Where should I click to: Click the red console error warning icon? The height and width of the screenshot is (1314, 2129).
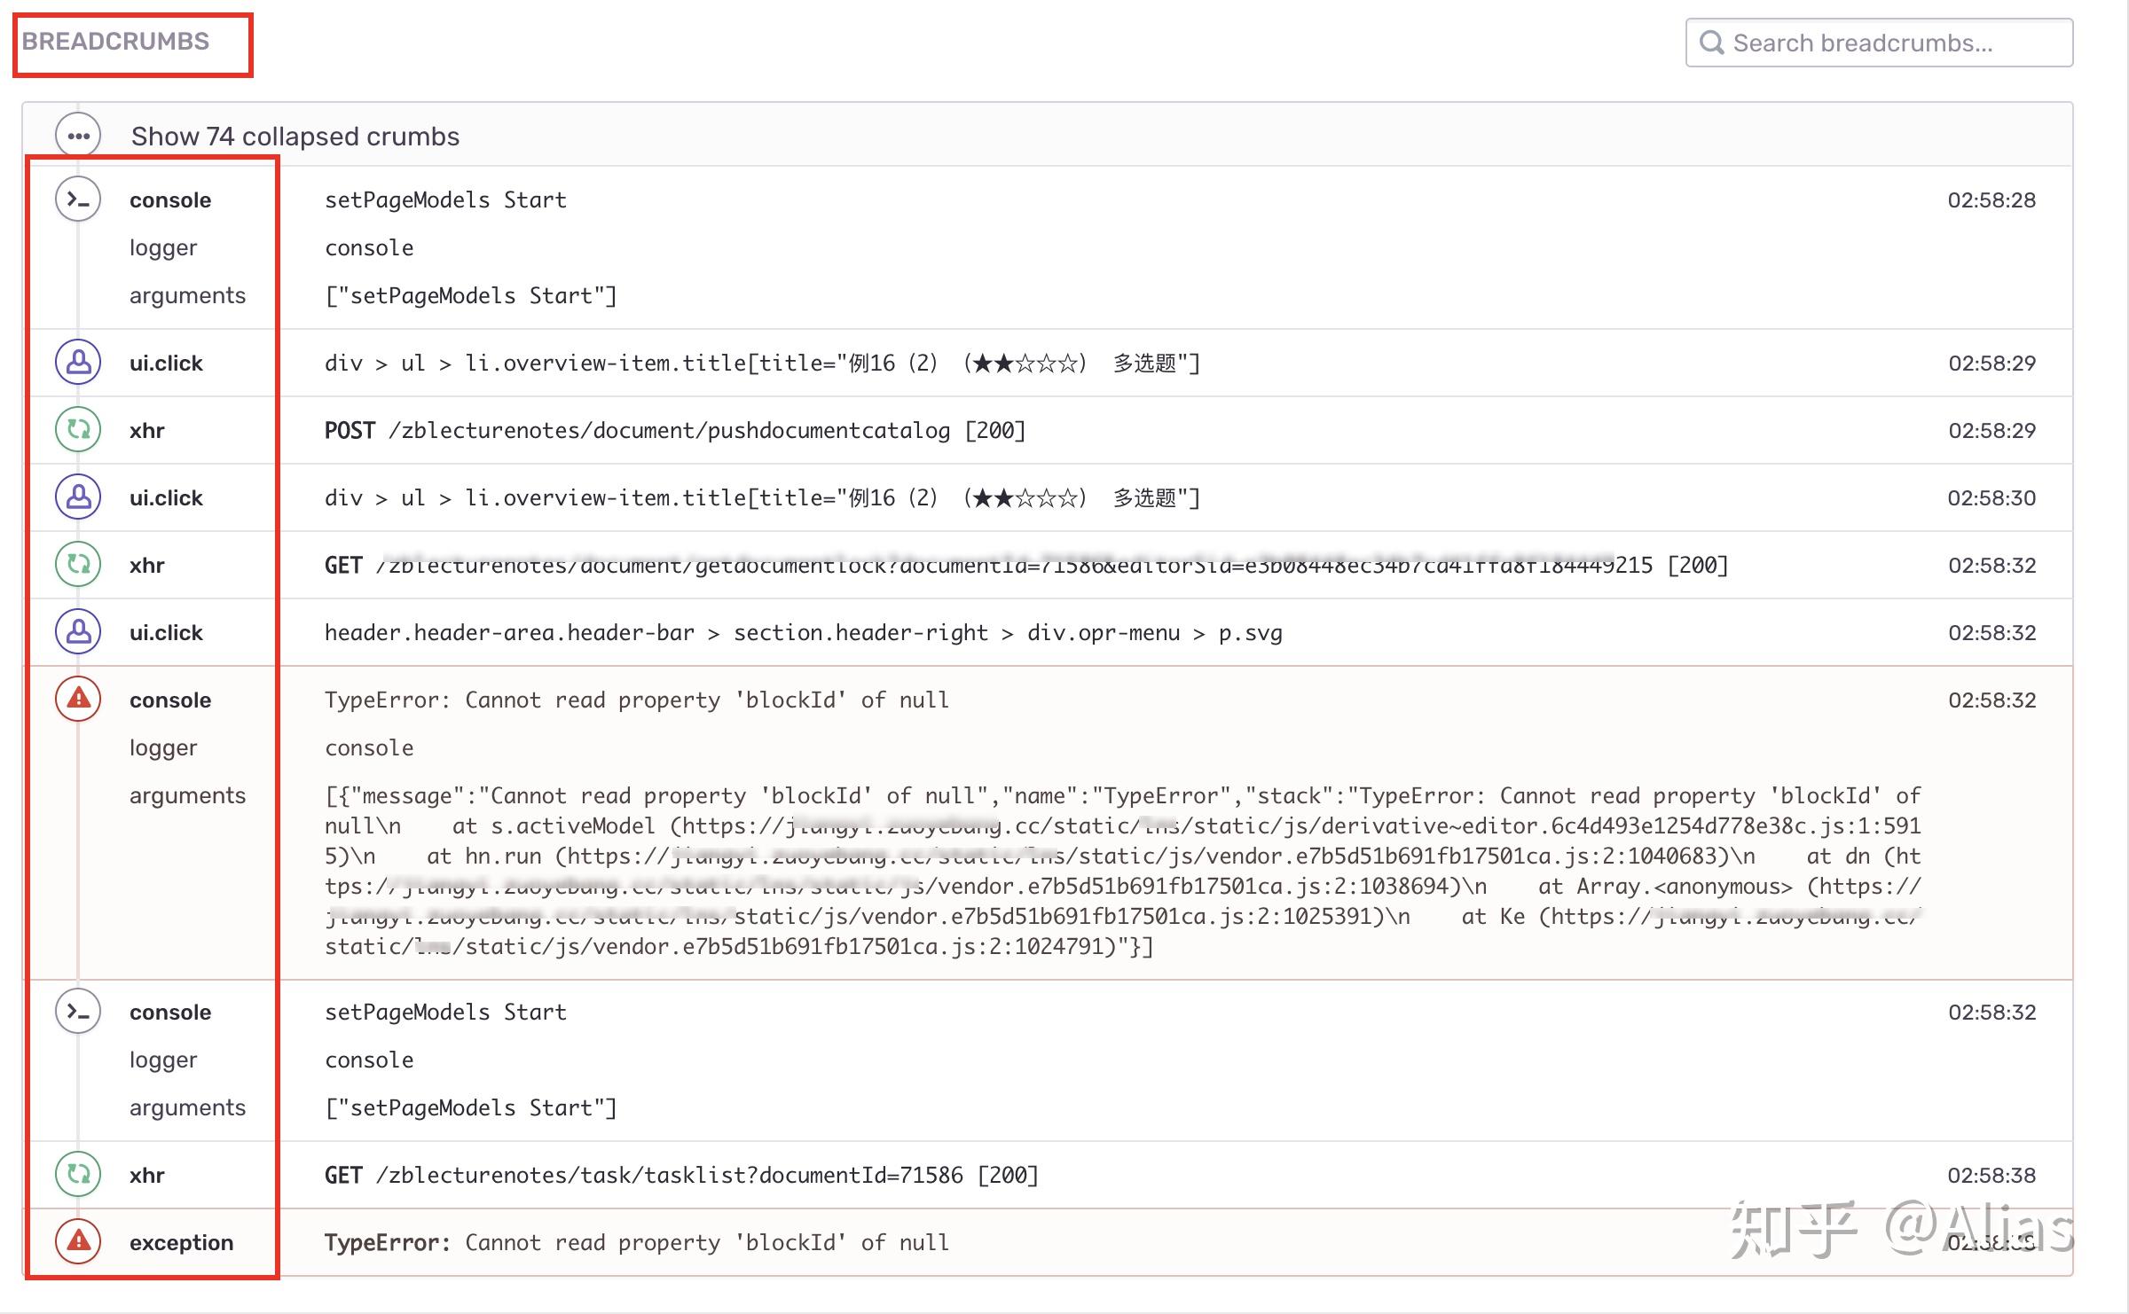coord(78,700)
